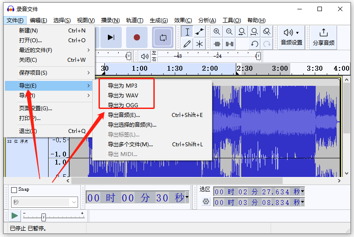The width and height of the screenshot is (354, 237).
Task: Open the 文件(F) menu
Action: click(x=15, y=20)
